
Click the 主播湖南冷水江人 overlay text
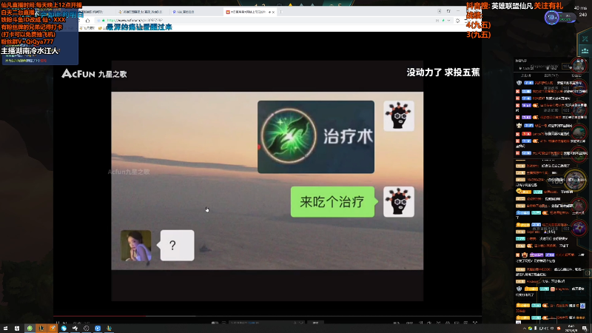pos(30,50)
